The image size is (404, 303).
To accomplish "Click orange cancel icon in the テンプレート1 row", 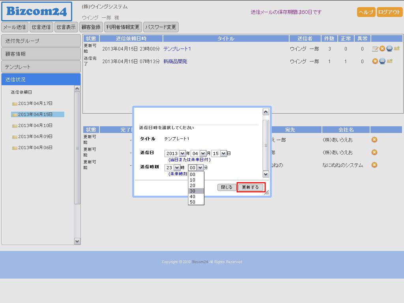I will pyautogui.click(x=382, y=49).
